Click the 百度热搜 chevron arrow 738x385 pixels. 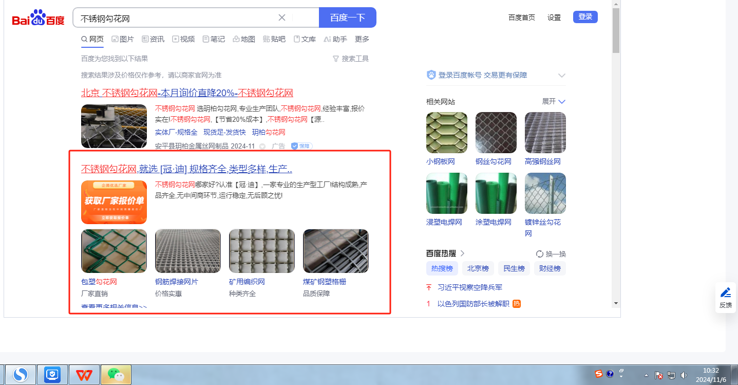pos(462,253)
